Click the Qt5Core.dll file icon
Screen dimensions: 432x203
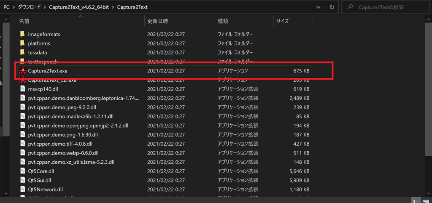[x=23, y=171]
